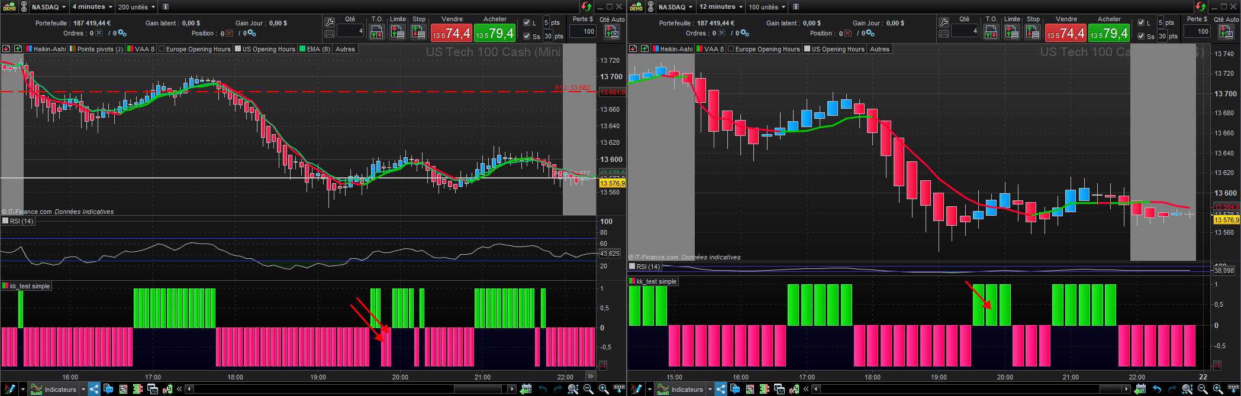Toggle Europe Opening Hours checkbox in 12 minutes chart
This screenshot has height=396, width=1241.
tap(731, 49)
